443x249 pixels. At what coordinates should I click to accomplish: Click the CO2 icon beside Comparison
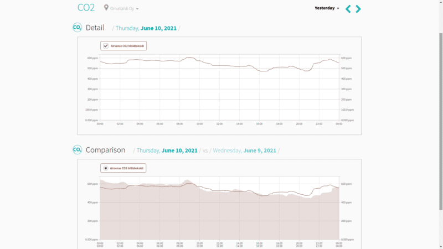click(78, 150)
